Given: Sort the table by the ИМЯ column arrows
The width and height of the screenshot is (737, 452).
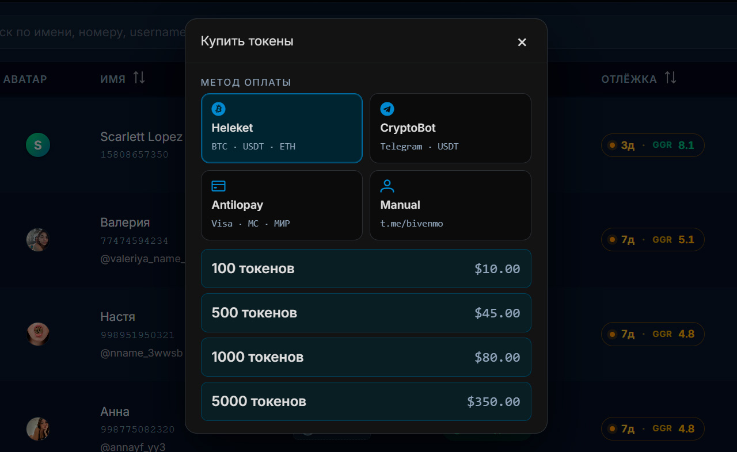Looking at the screenshot, I should point(139,78).
